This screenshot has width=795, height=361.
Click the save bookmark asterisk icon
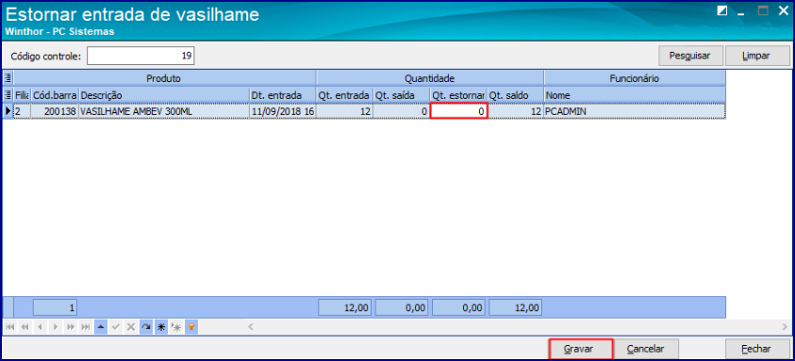pyautogui.click(x=161, y=327)
